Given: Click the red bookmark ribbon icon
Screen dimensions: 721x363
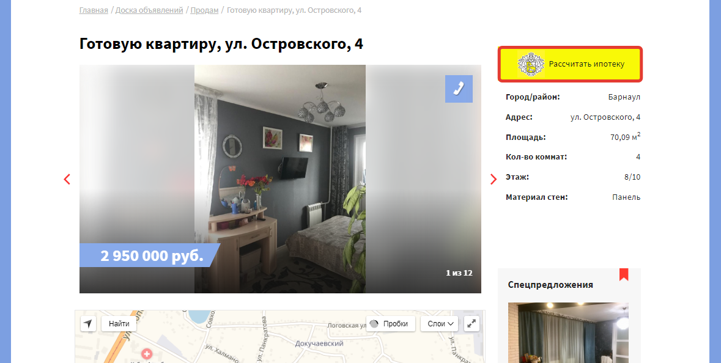Looking at the screenshot, I should point(624,274).
